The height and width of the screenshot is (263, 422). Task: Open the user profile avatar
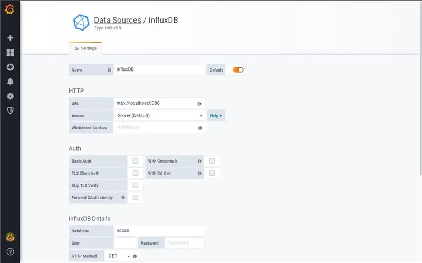tap(10, 237)
